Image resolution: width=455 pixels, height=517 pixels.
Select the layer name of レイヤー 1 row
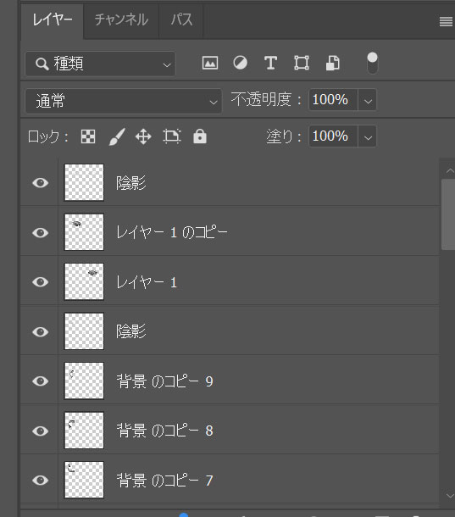click(147, 282)
